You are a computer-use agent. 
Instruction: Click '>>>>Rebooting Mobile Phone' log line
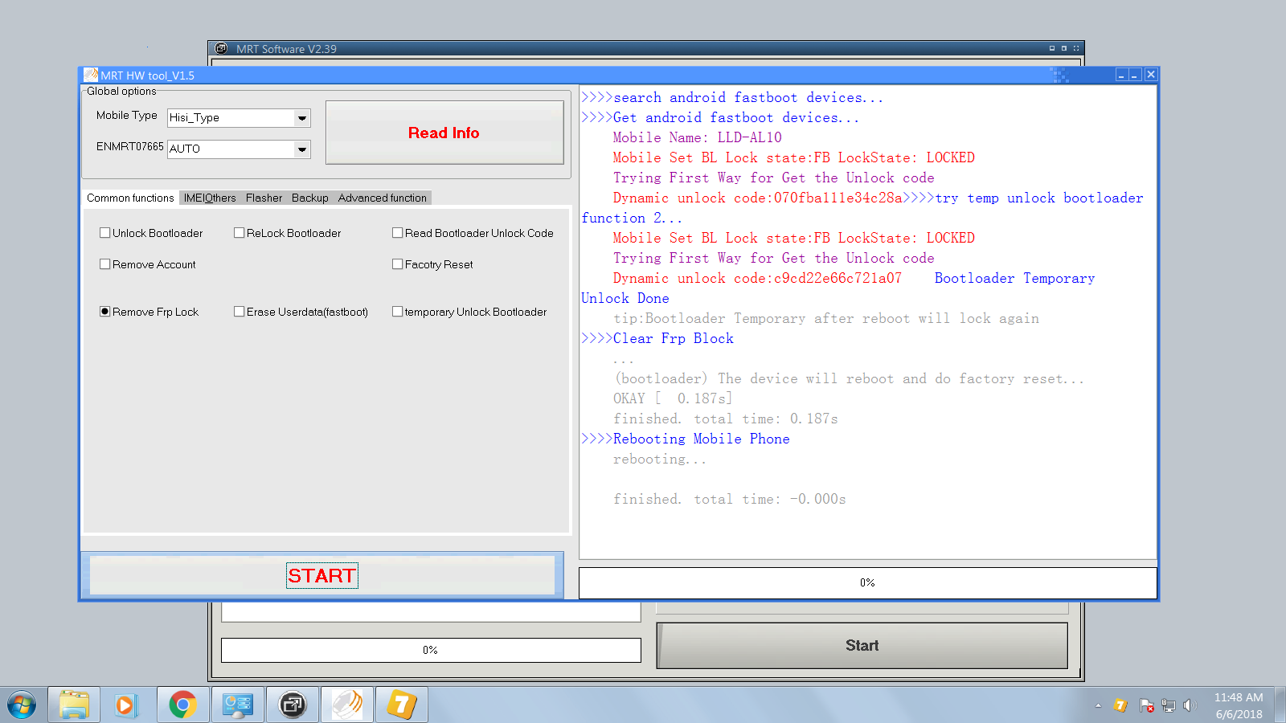click(686, 439)
